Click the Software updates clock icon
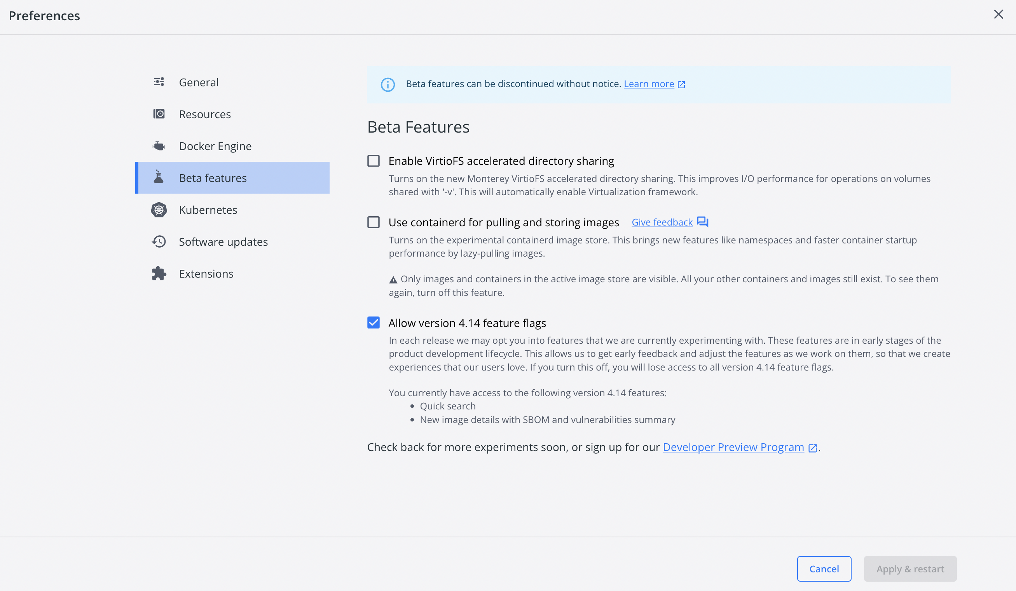The image size is (1016, 591). [159, 241]
